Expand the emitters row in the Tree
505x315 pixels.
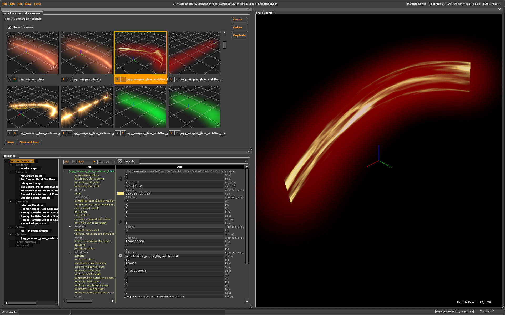(x=70, y=227)
